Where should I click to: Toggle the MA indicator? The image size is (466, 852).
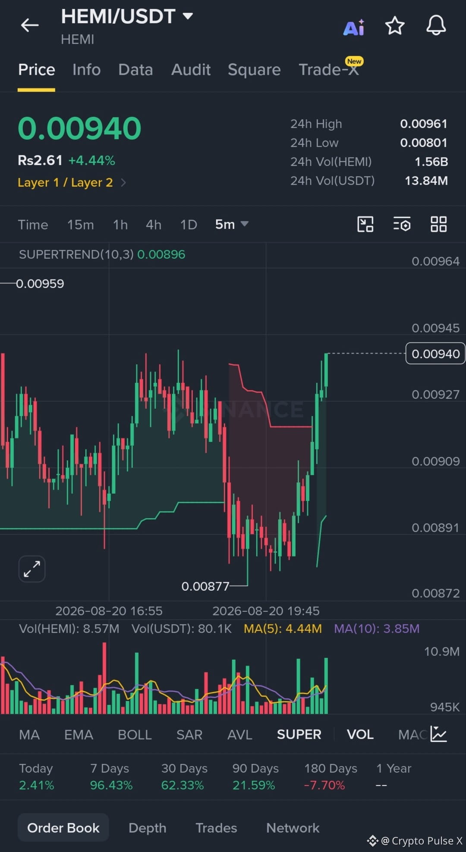pos(29,735)
